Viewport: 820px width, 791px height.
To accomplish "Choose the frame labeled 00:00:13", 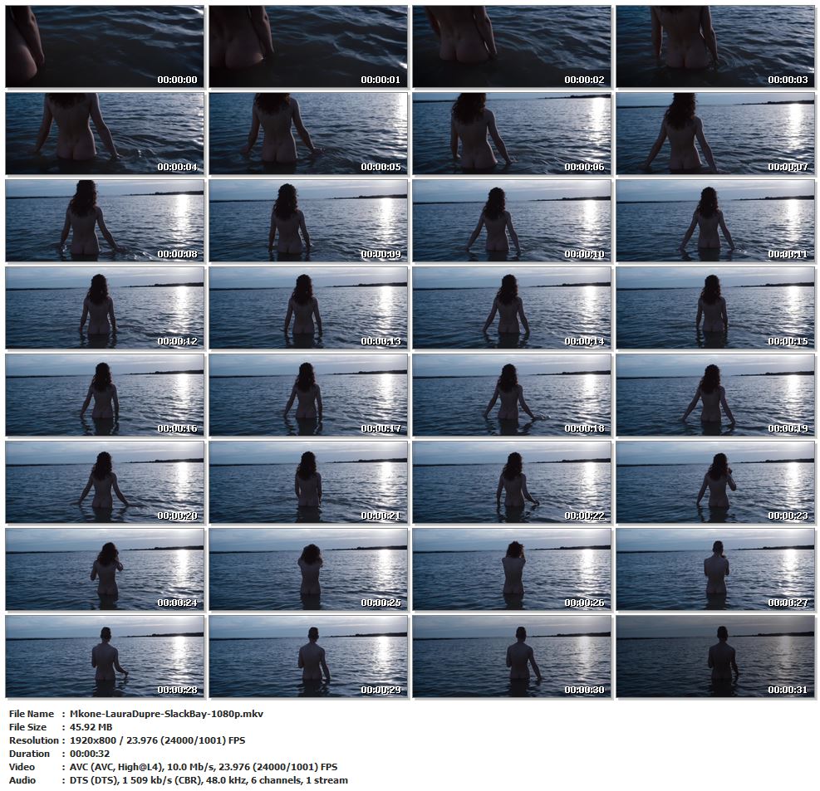I will pos(308,308).
